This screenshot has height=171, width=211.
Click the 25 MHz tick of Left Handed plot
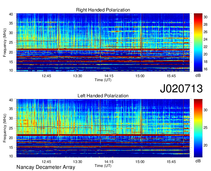point(11,128)
